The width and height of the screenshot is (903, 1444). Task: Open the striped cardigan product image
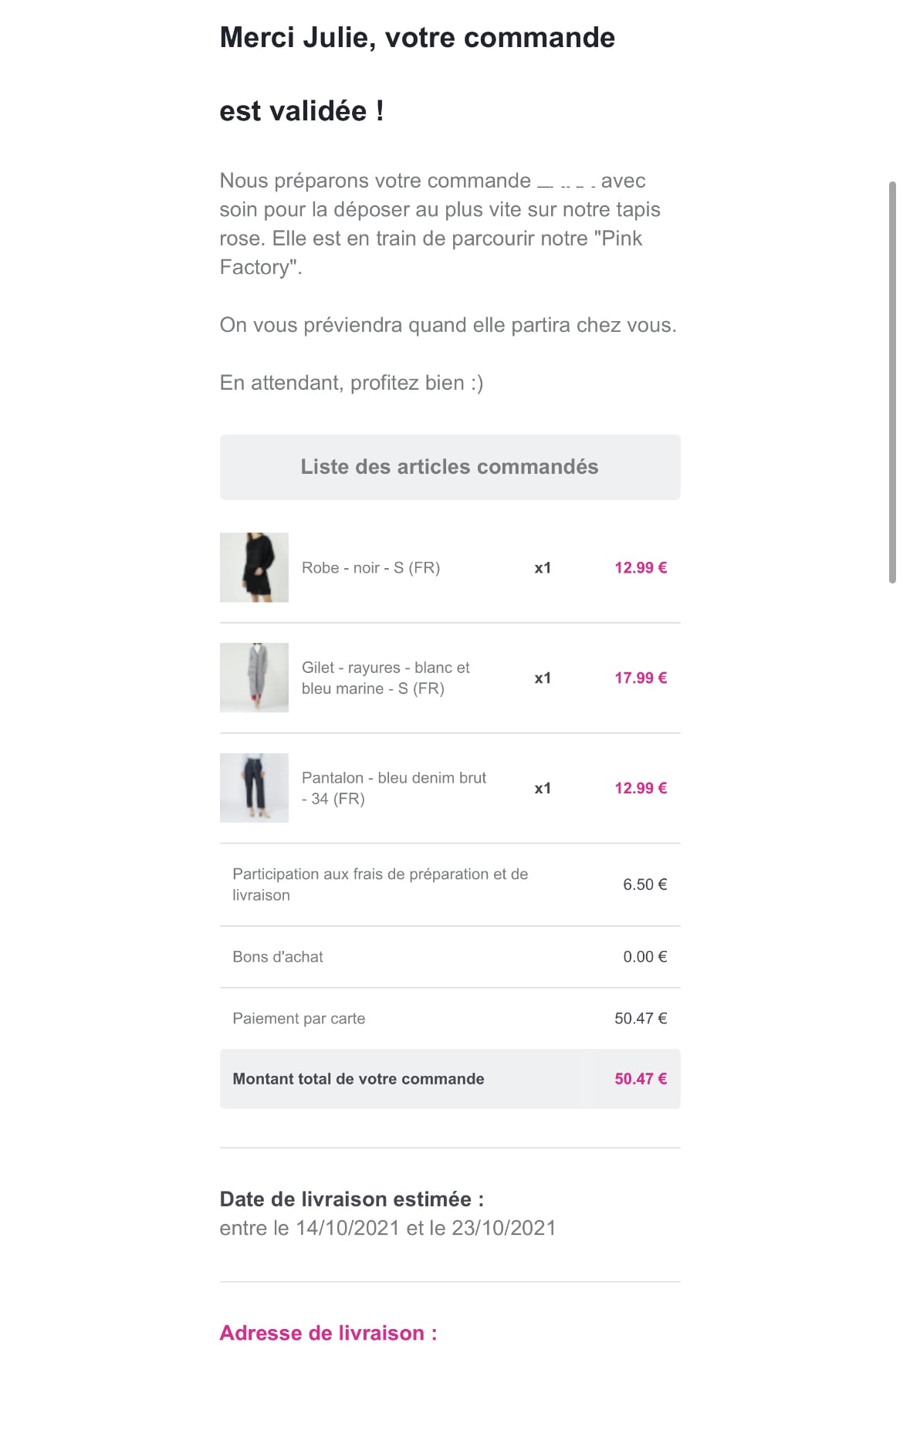(254, 678)
